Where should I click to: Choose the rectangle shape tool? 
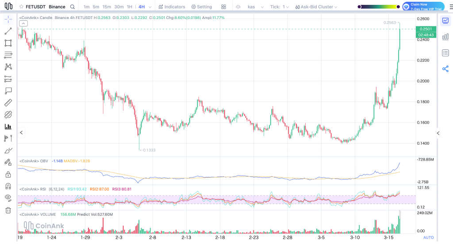point(8,43)
